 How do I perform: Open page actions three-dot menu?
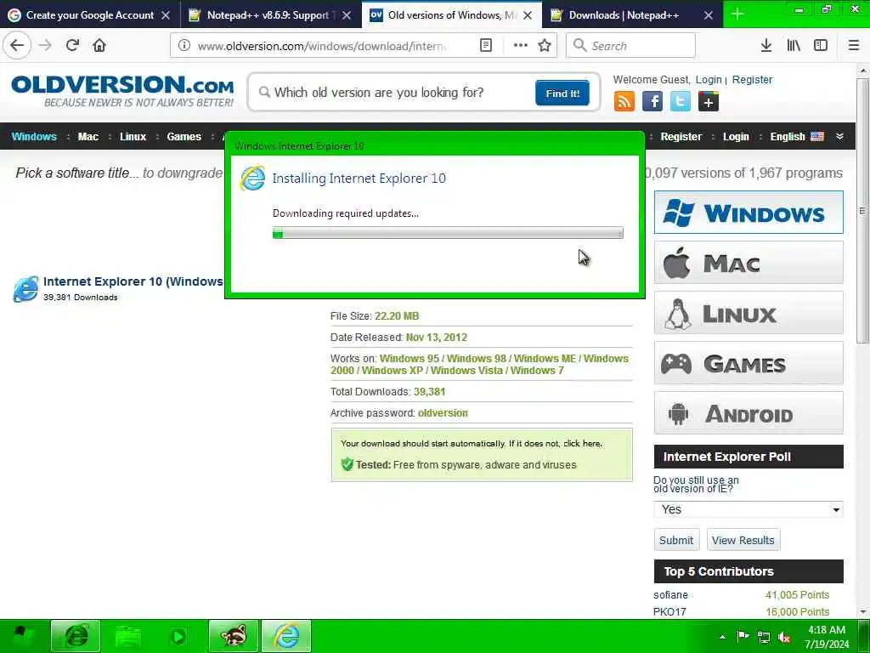click(521, 46)
